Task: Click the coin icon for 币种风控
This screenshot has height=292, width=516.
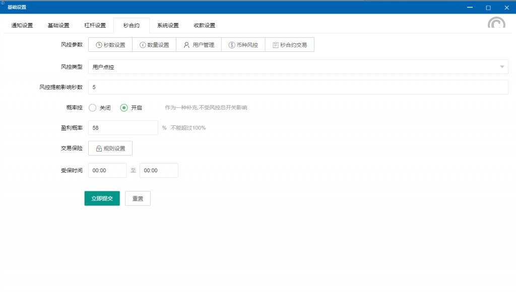Action: click(231, 45)
